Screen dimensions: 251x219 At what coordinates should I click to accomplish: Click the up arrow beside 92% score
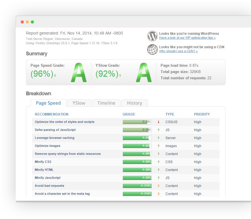coord(120,76)
